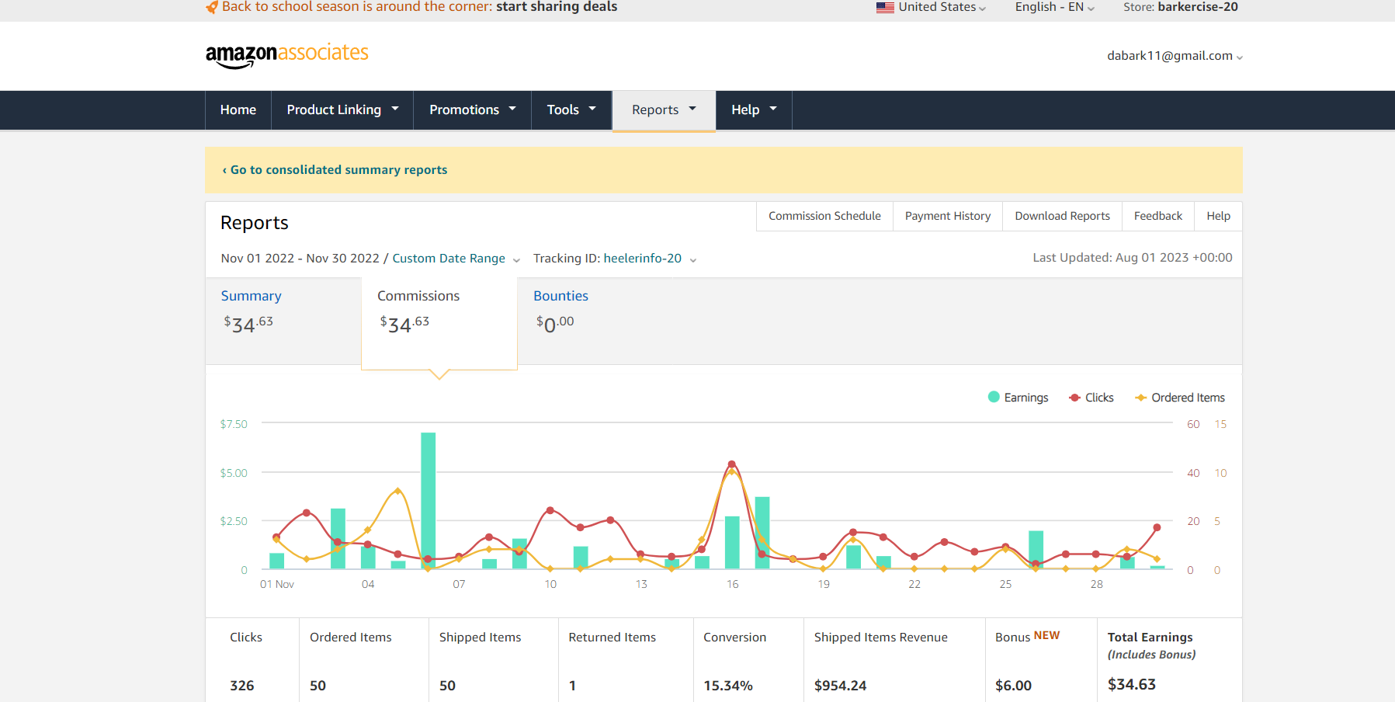The width and height of the screenshot is (1395, 702).
Task: Expand the Tools menu
Action: (x=571, y=109)
